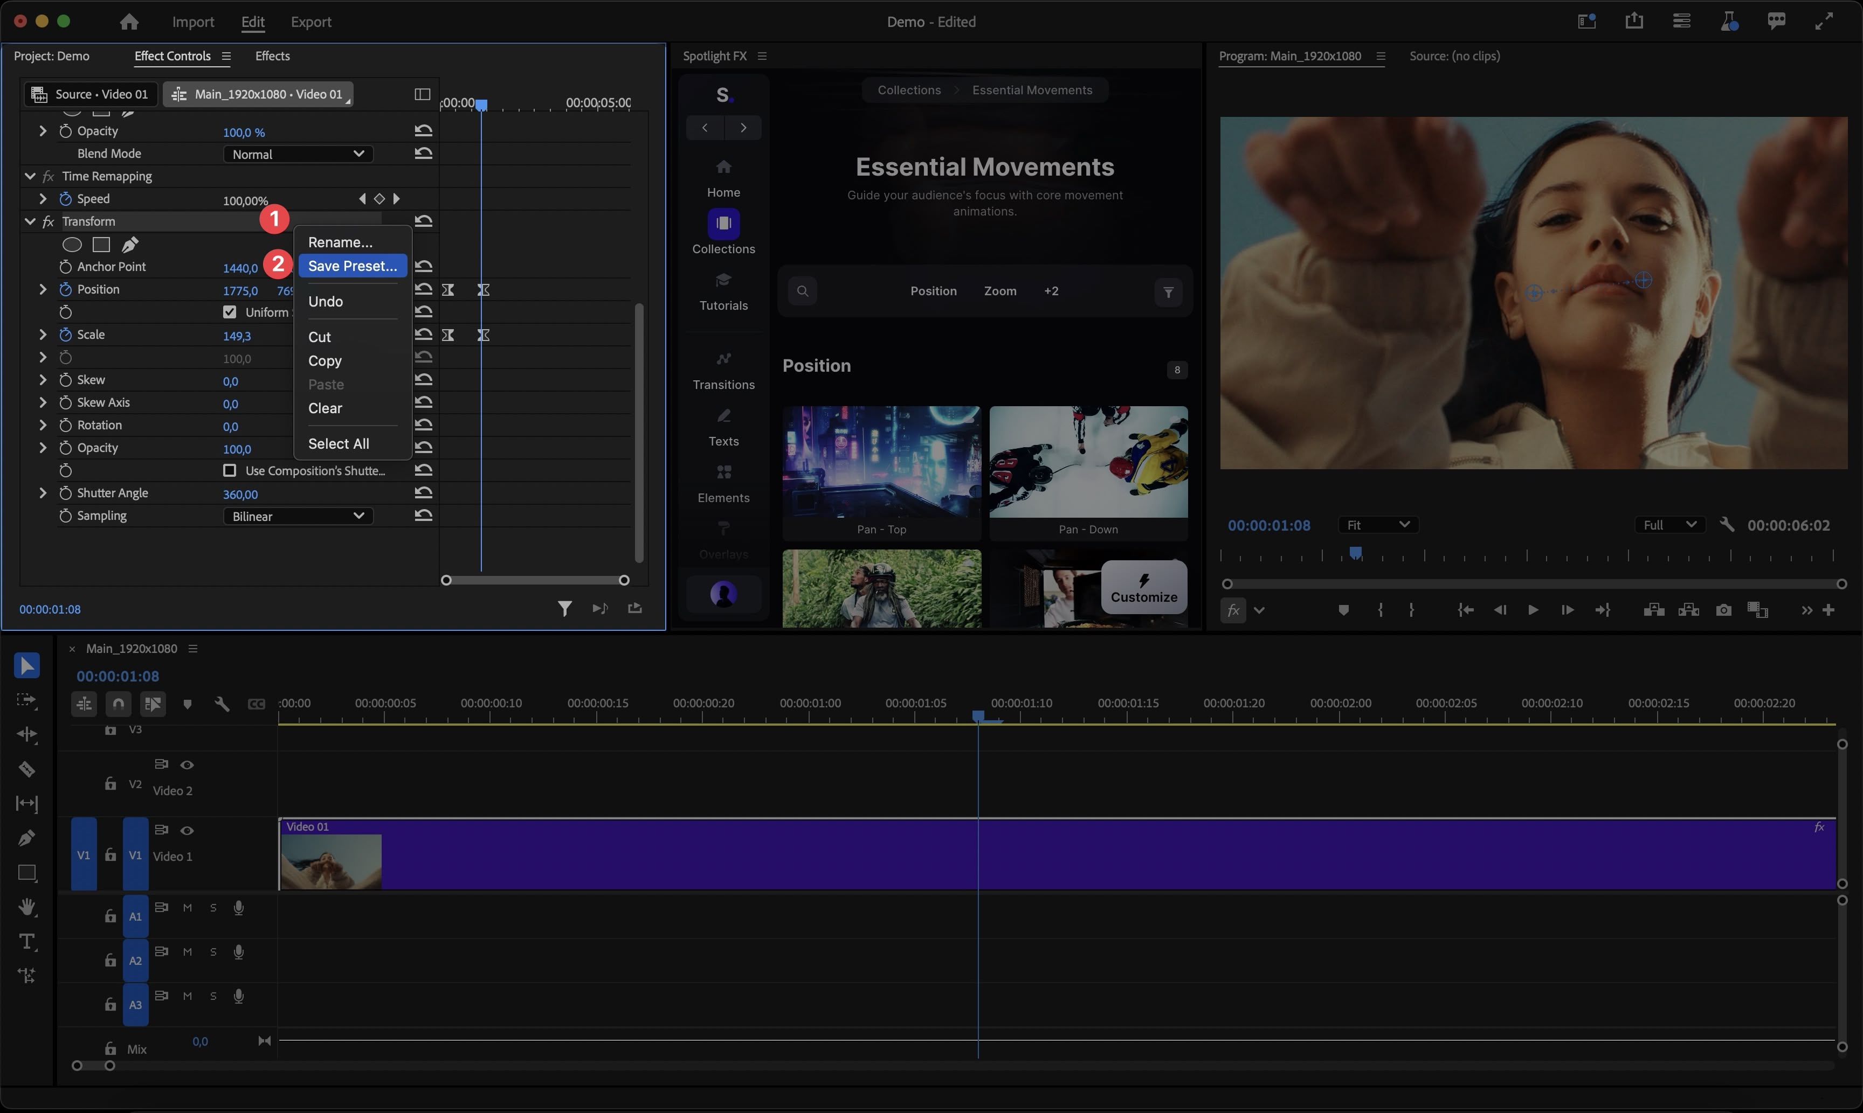This screenshot has height=1113, width=1863.
Task: Click the add marker icon on timeline
Action: (x=185, y=704)
